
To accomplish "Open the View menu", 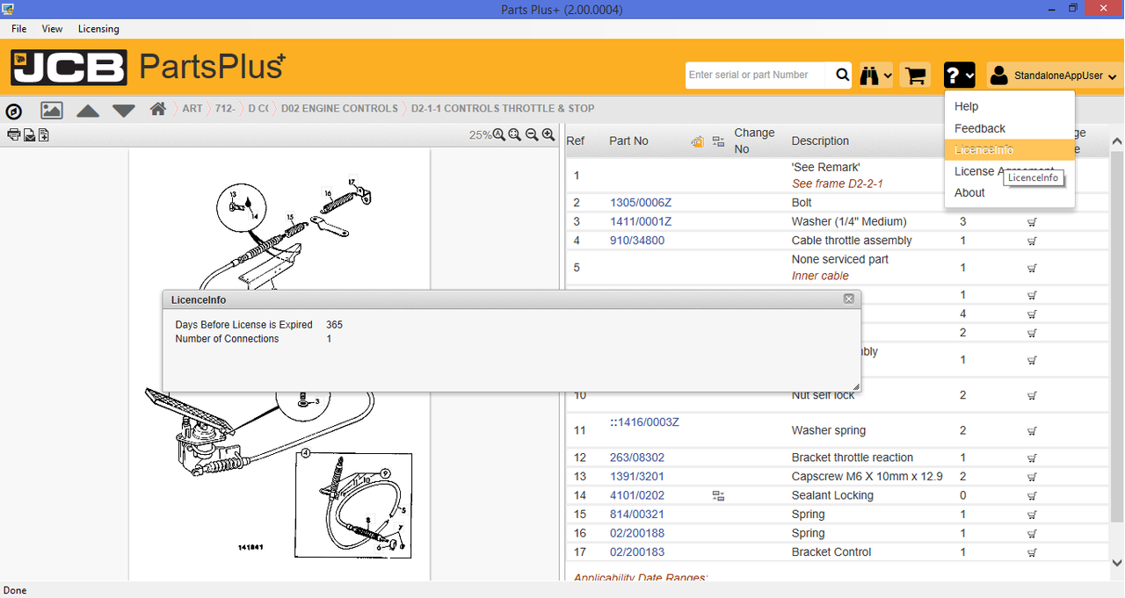I will click(x=52, y=29).
